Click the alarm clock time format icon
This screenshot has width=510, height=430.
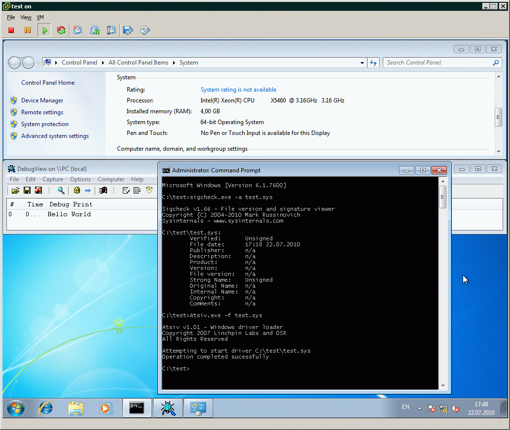[x=149, y=190]
